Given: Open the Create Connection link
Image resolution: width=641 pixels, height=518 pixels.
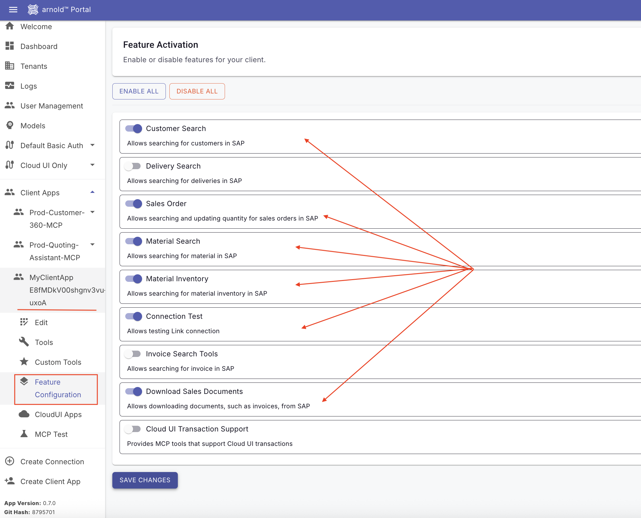Looking at the screenshot, I should tap(53, 462).
